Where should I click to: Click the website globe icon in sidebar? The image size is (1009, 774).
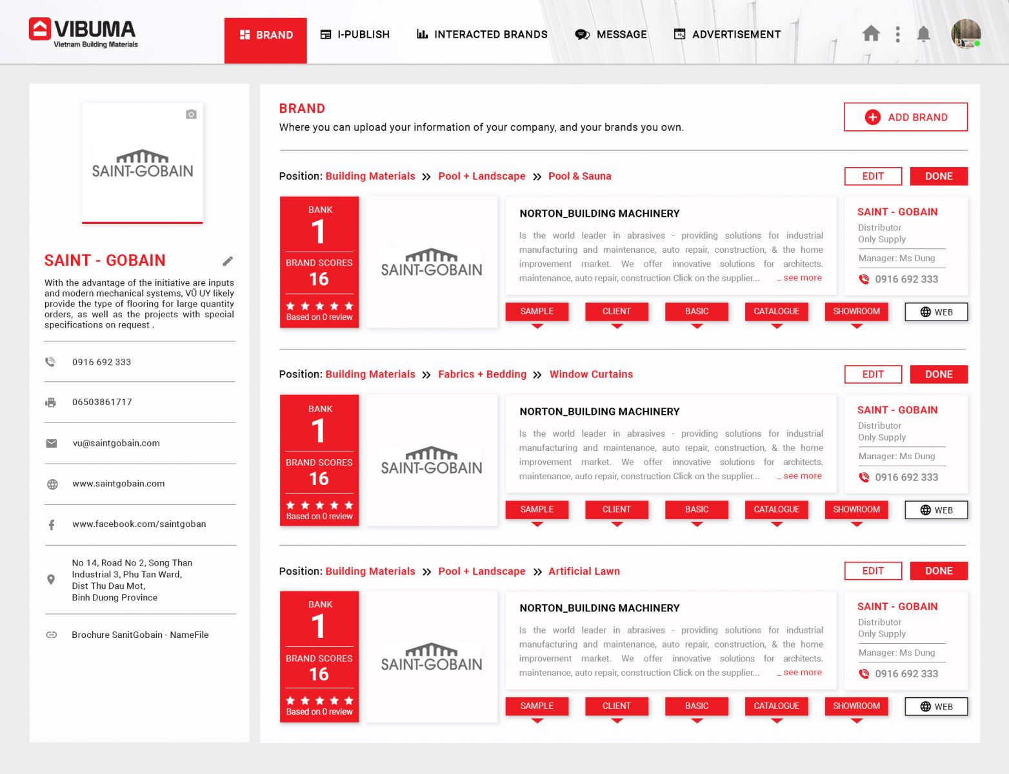[52, 484]
